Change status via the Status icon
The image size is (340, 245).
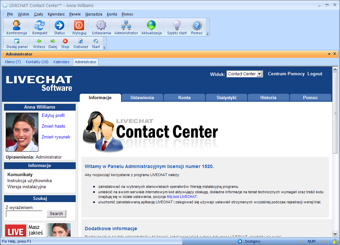click(x=60, y=28)
